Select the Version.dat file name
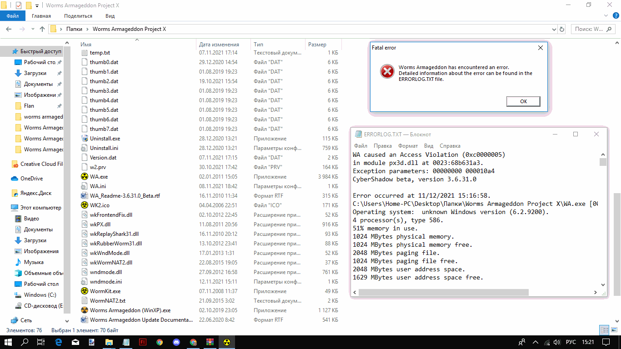Image resolution: width=621 pixels, height=349 pixels. [x=103, y=158]
